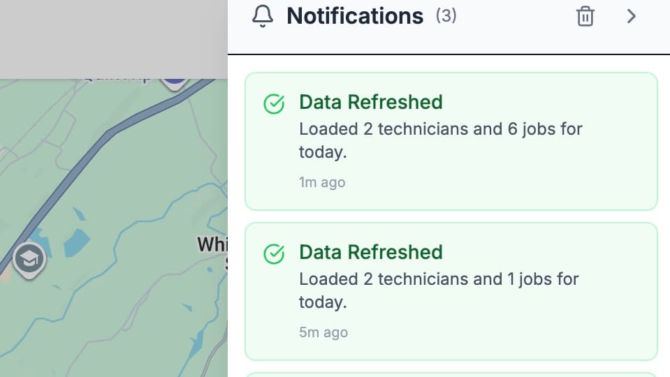The width and height of the screenshot is (670, 377).
Task: Click first notification's green check icon
Action: (274, 104)
